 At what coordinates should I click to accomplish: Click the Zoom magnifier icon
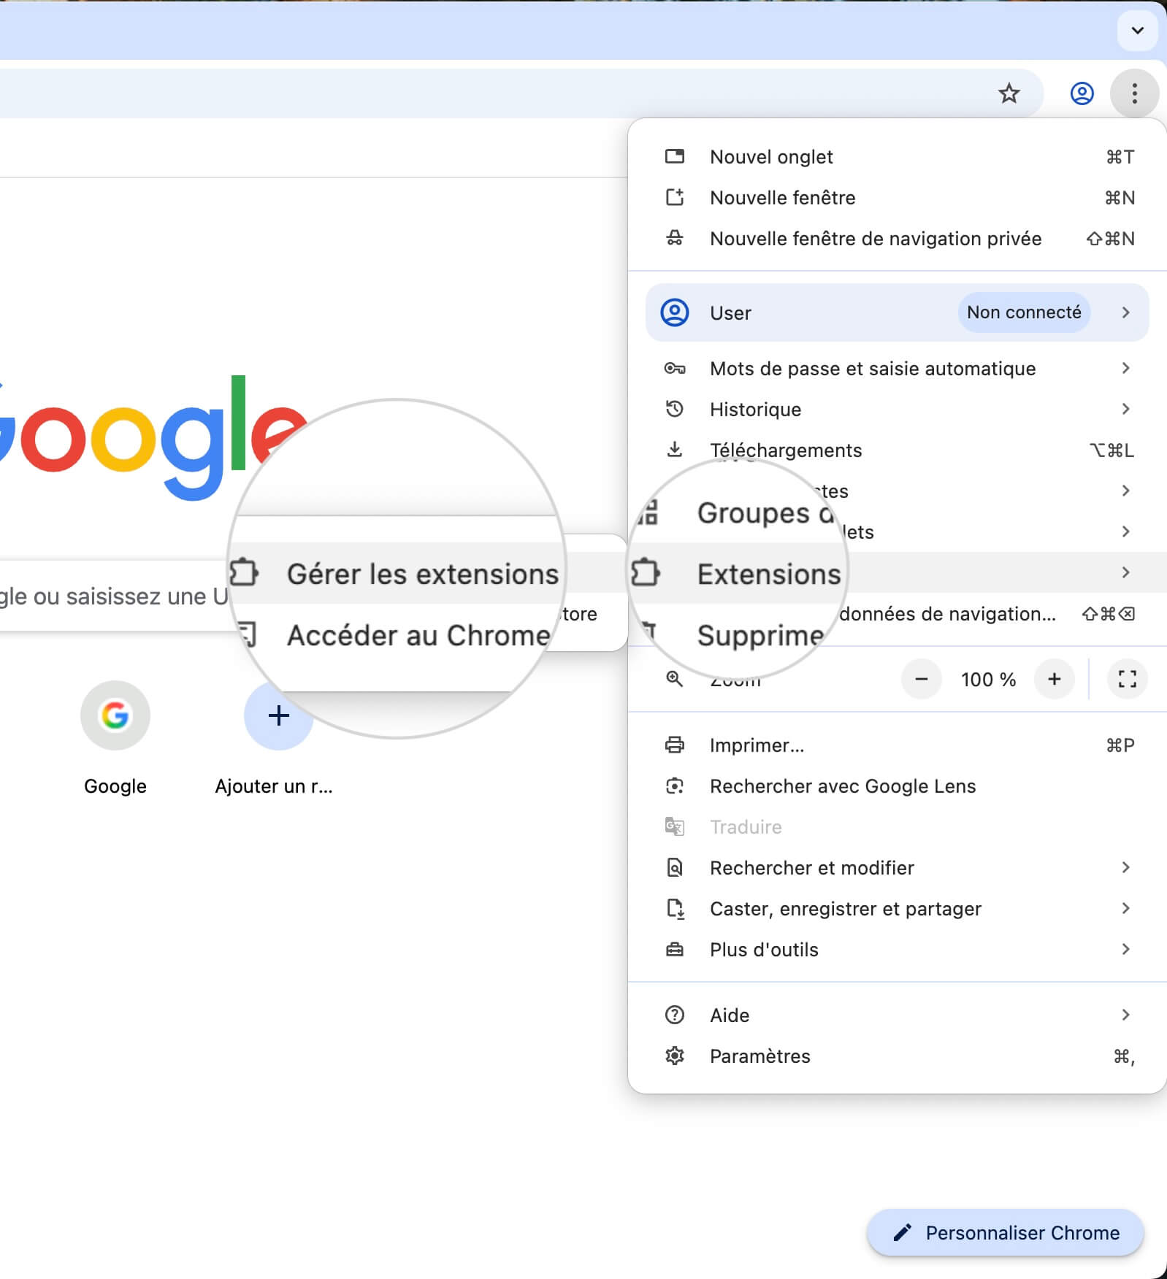pyautogui.click(x=675, y=679)
